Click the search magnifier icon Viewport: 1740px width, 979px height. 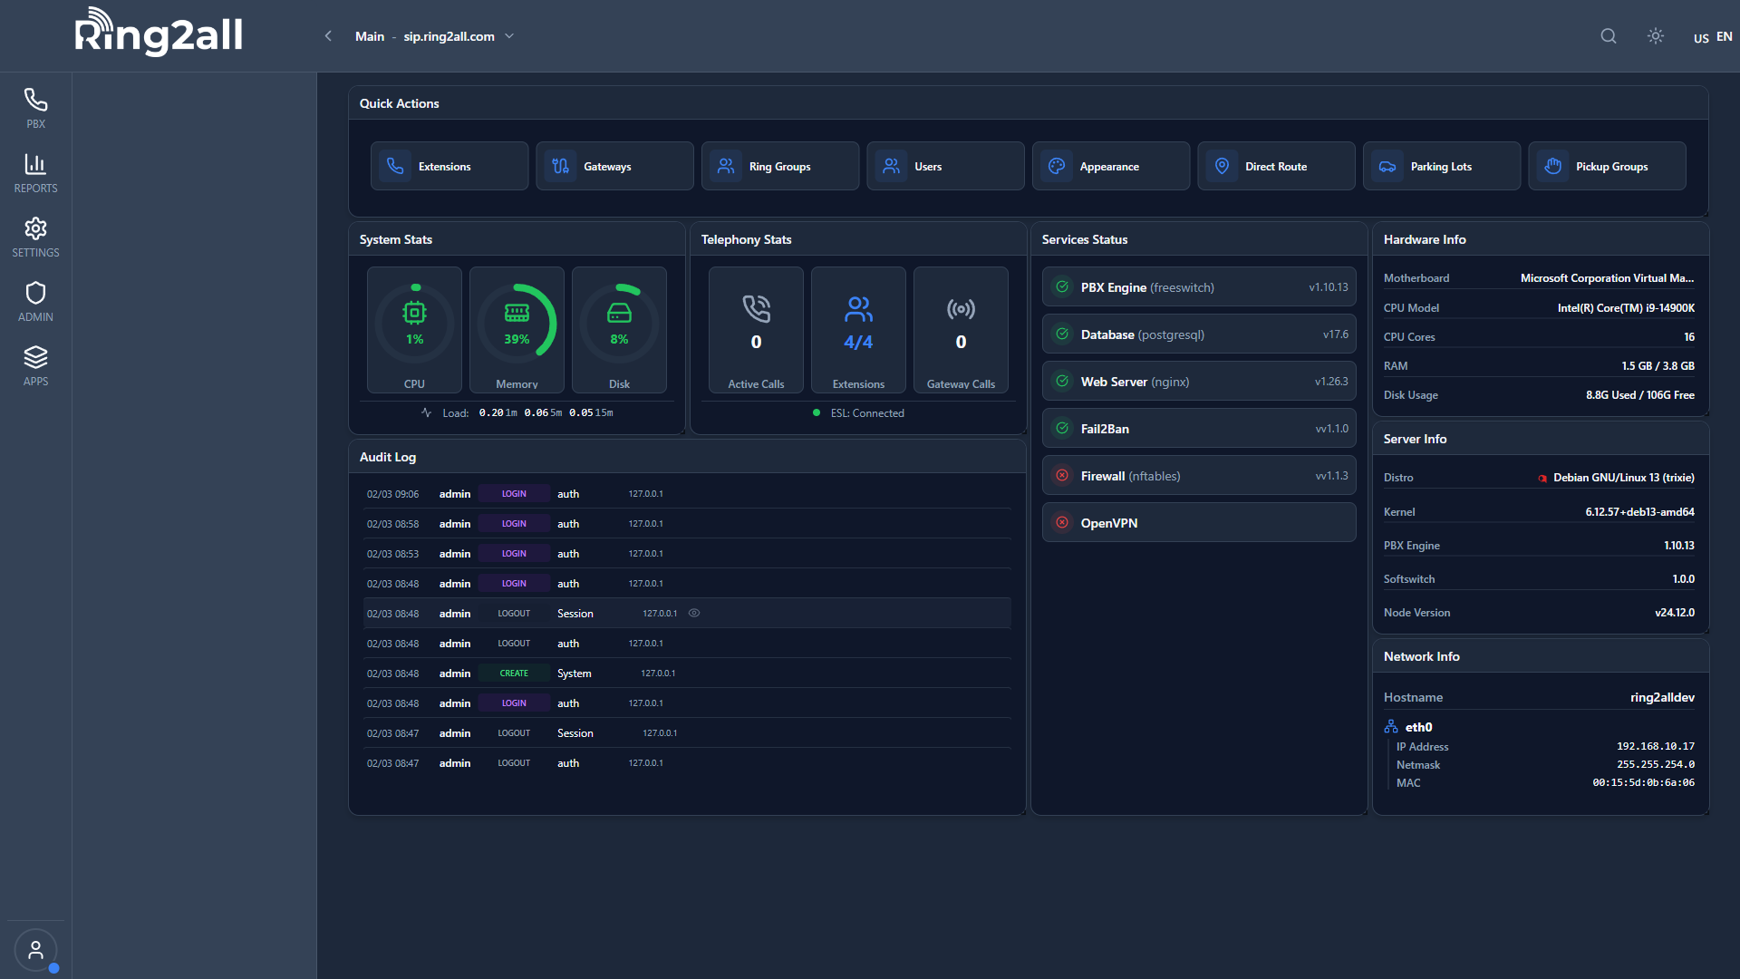pyautogui.click(x=1609, y=36)
